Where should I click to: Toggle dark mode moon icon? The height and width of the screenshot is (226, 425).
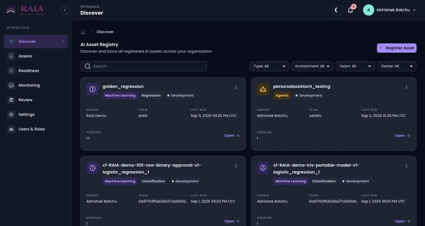(337, 10)
